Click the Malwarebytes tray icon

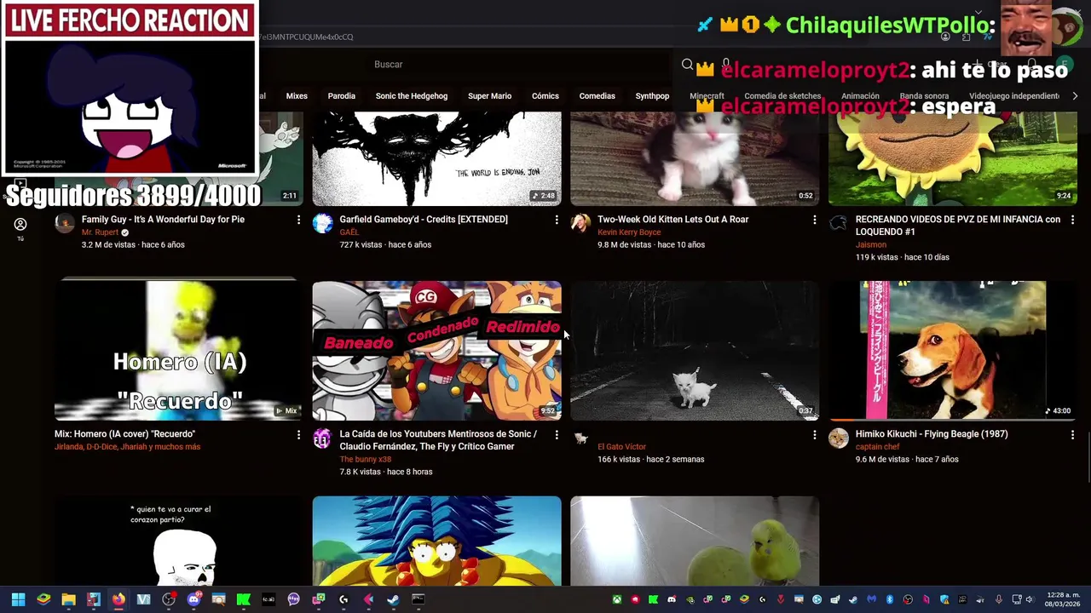point(871,599)
